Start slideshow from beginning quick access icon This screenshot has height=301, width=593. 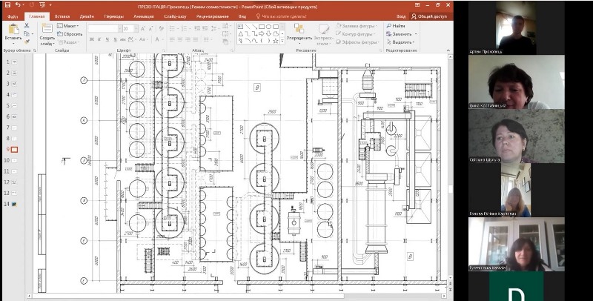pyautogui.click(x=42, y=5)
